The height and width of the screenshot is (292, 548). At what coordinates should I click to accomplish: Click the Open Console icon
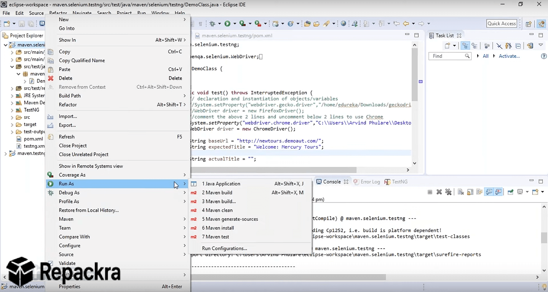535,192
